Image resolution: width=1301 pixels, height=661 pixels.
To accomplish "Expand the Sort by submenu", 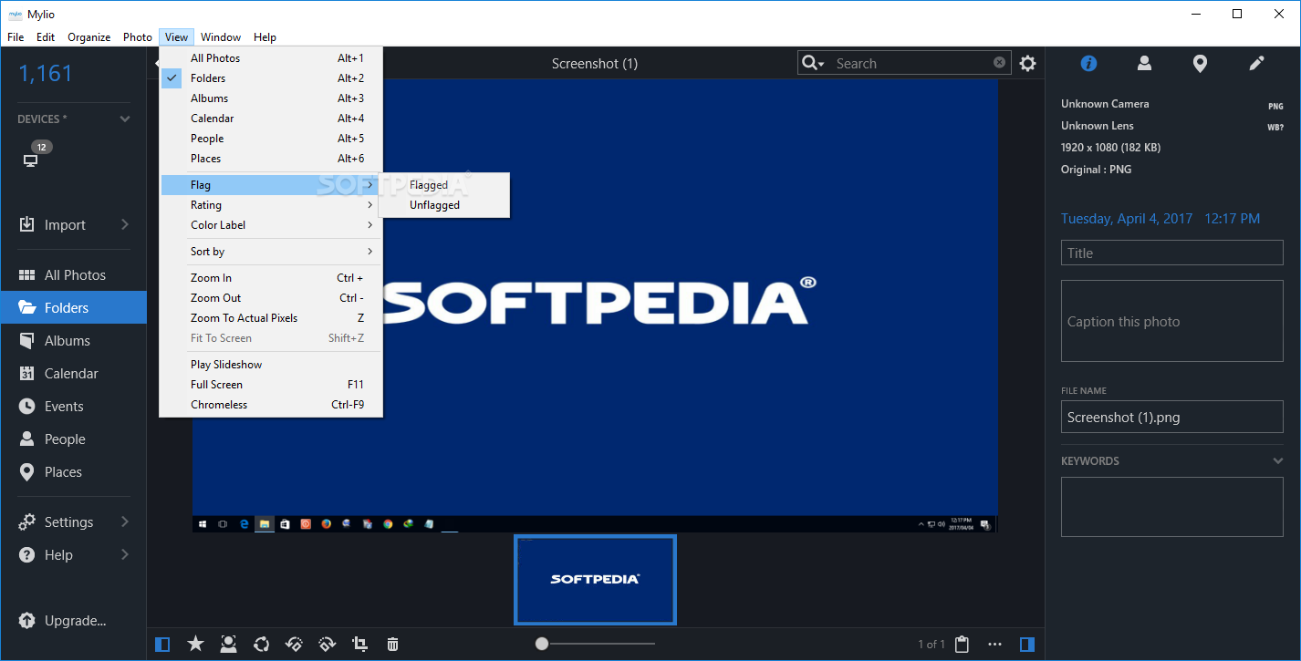I will [271, 252].
